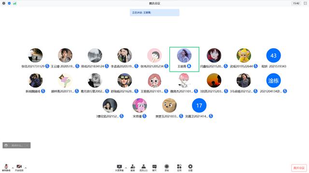This screenshot has width=309, height=173.
Task: Click the Chibi Maruko cartoon avatar
Action: point(154,56)
